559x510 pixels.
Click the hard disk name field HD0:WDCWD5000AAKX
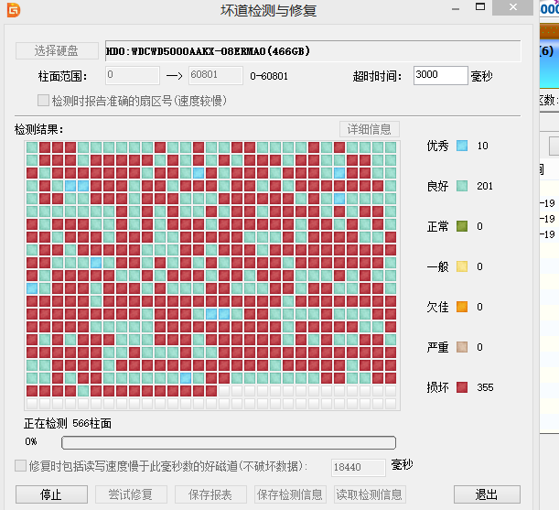313,51
